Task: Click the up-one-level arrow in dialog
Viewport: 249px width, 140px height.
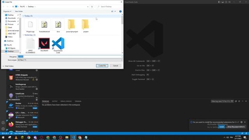Action: coord(13,7)
